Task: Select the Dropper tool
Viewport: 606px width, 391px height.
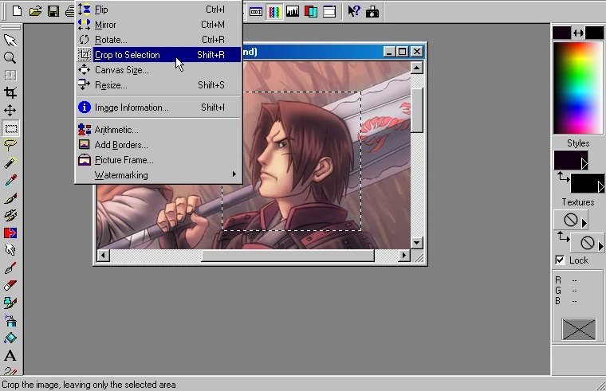Action: click(x=10, y=180)
